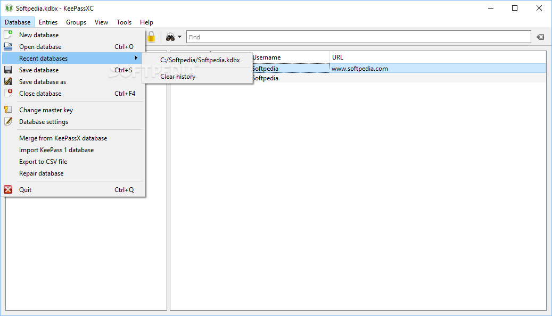Maximize the KeePassXC window
552x316 pixels.
[515, 8]
